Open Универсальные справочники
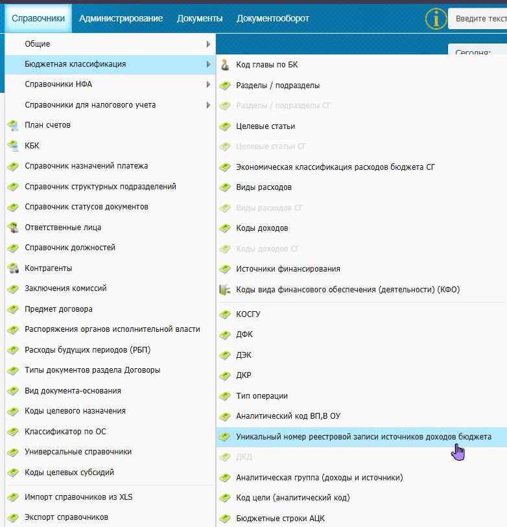The width and height of the screenshot is (507, 527). click(110, 452)
